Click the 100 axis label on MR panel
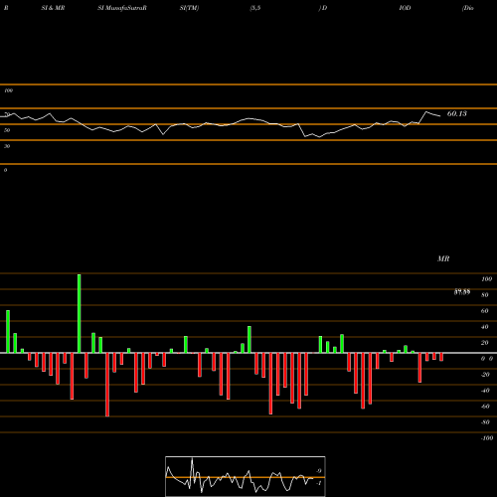The width and height of the screenshot is (497, 497). pyautogui.click(x=486, y=279)
